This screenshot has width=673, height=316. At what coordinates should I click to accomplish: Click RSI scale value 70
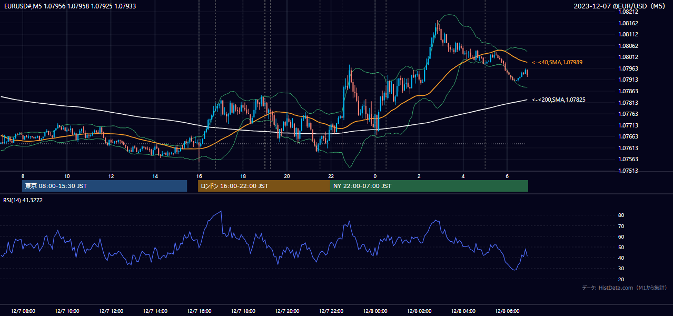621,226
